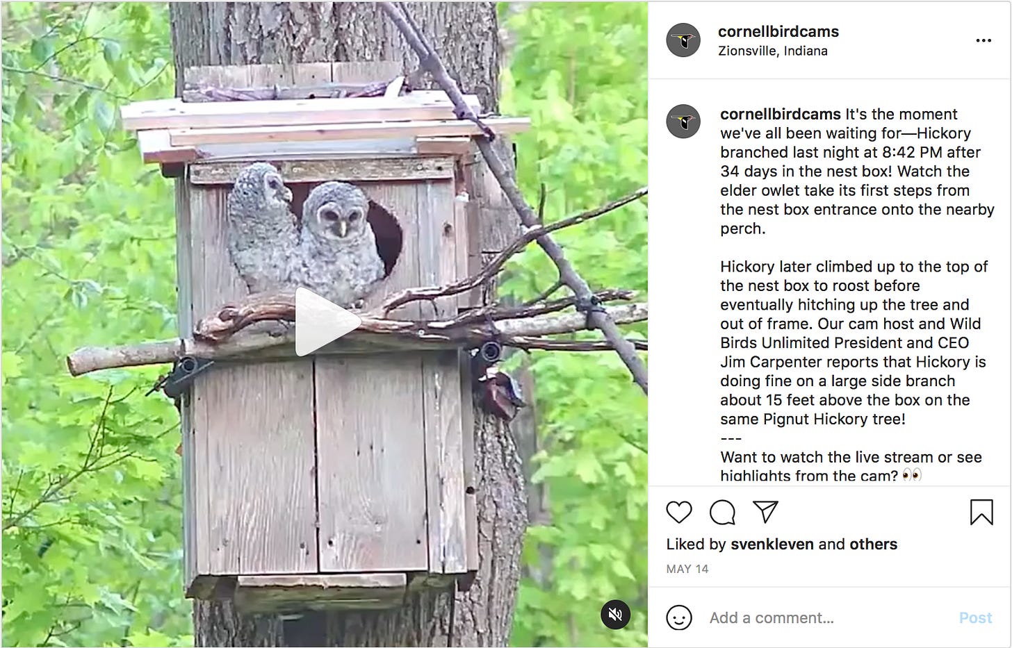Image resolution: width=1012 pixels, height=648 pixels.
Task: Share the post with the paper plane icon
Action: click(x=765, y=512)
